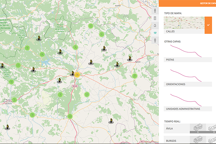Screen dimensions: 216x144
Task: Select the Calles map type thumbnail
Action: [x=184, y=23]
